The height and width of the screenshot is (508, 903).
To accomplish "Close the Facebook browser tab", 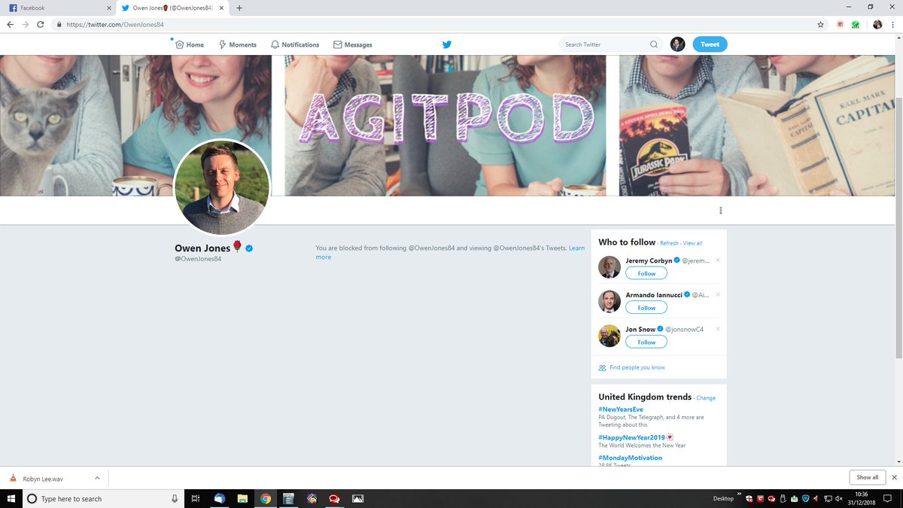I will click(x=108, y=8).
